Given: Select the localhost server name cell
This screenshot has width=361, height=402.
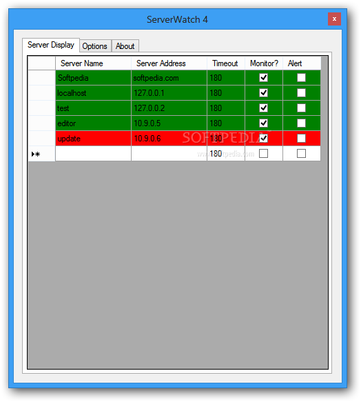Looking at the screenshot, I should click(x=93, y=93).
